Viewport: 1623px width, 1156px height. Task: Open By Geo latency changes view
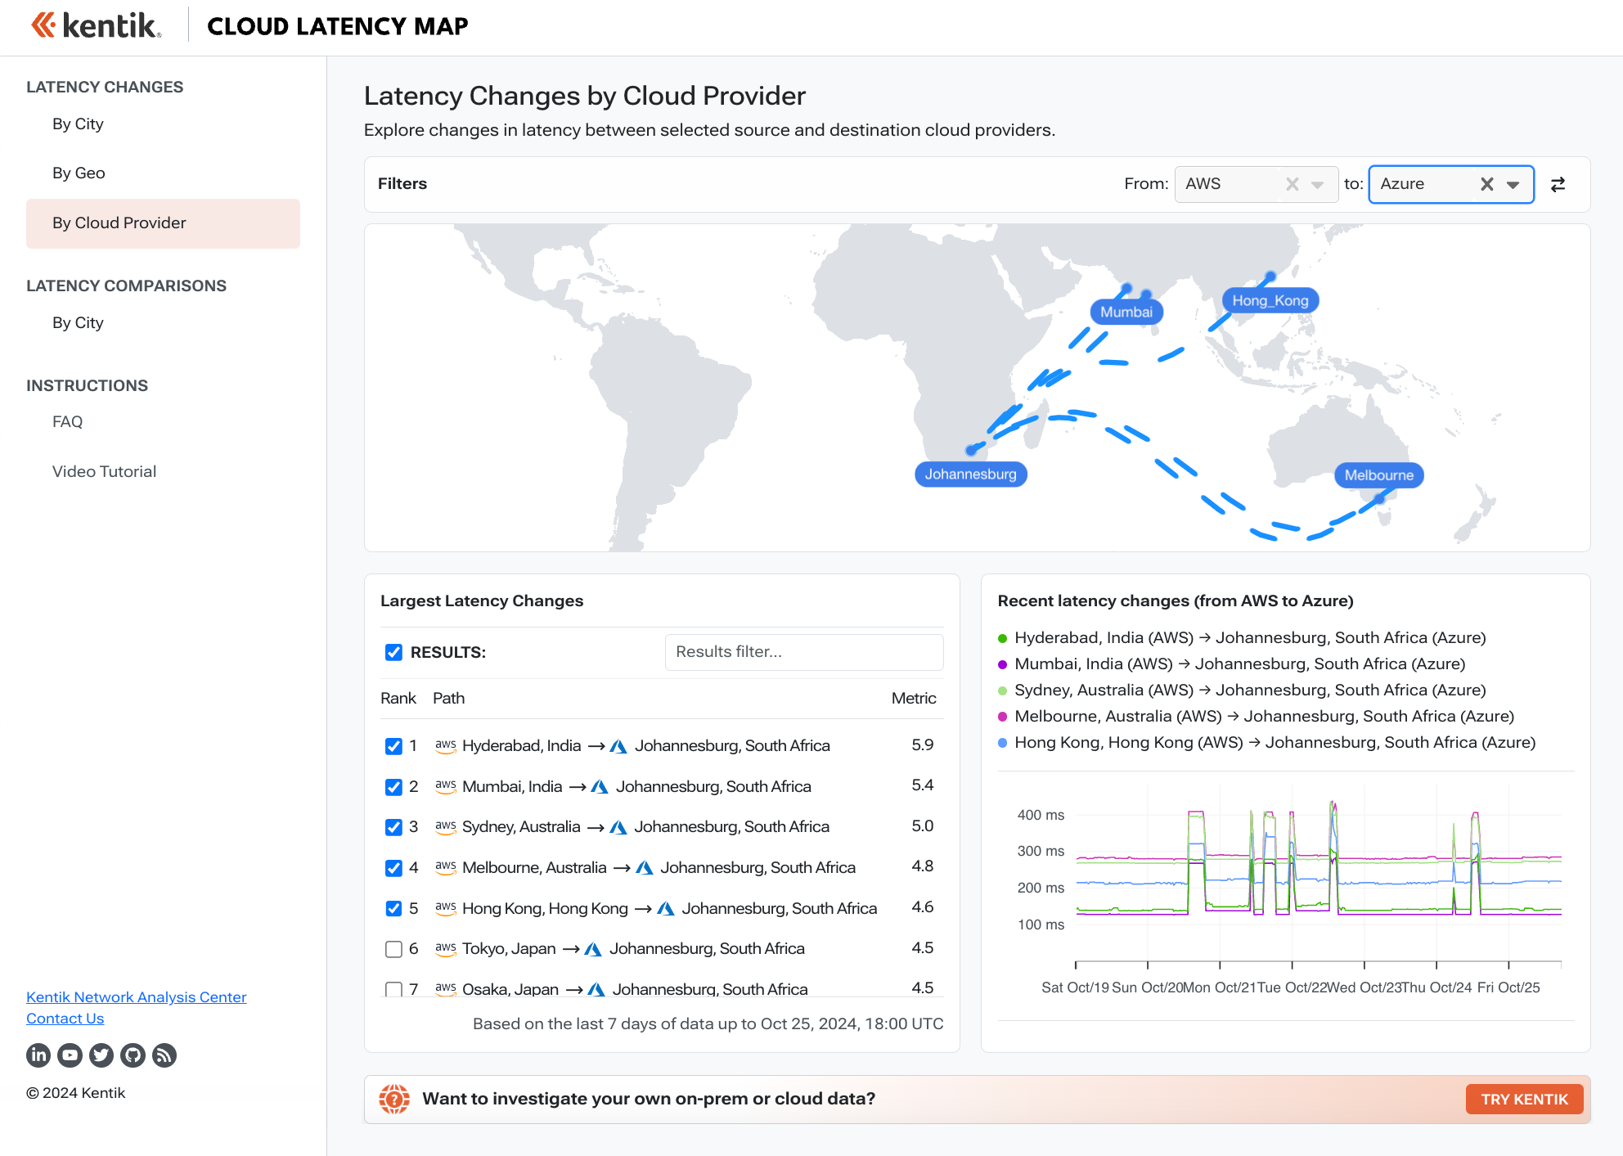pyautogui.click(x=79, y=173)
